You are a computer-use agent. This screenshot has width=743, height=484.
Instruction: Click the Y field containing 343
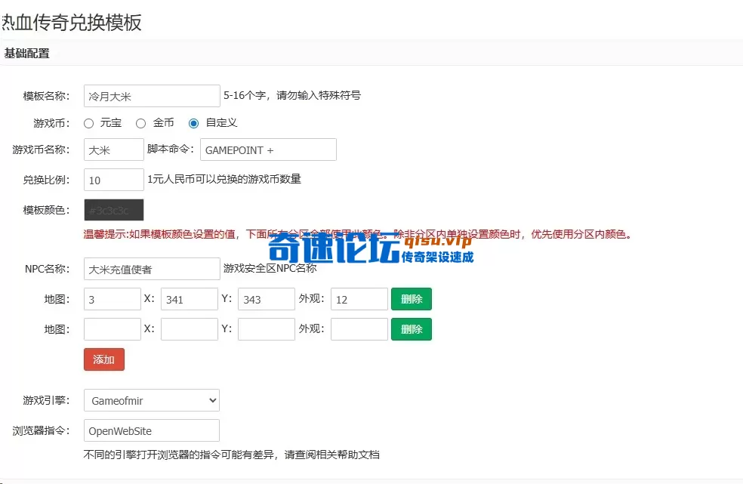tap(267, 299)
